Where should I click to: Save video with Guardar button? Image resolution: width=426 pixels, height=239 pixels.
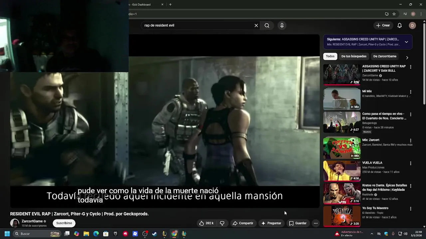click(x=298, y=223)
